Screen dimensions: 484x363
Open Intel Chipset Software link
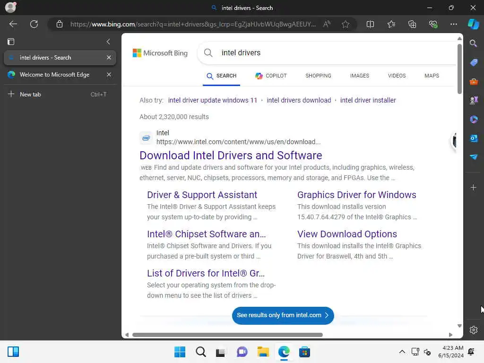[x=206, y=234]
